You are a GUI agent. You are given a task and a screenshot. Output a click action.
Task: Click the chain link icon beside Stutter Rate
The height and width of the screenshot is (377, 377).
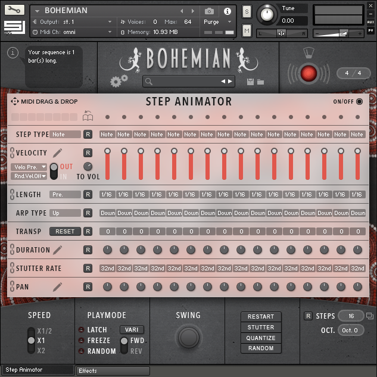pyautogui.click(x=11, y=268)
